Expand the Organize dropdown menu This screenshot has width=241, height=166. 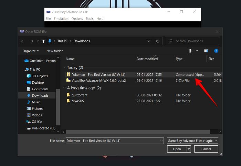(30, 51)
